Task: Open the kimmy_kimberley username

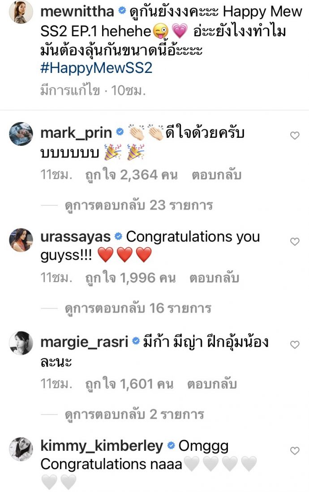Action: point(102,446)
